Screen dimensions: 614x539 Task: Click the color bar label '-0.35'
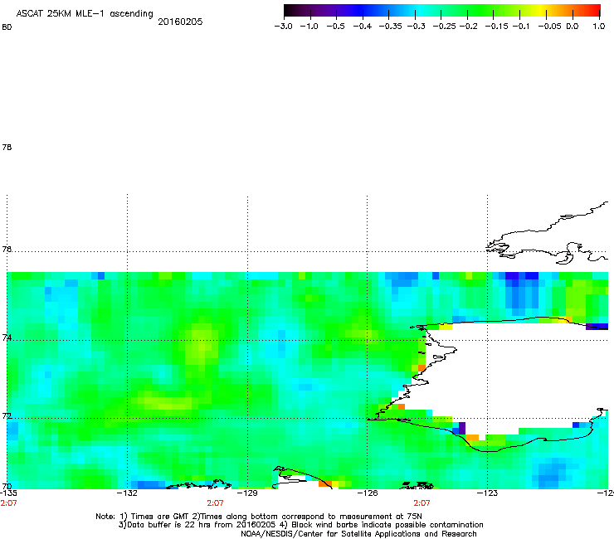(x=391, y=27)
